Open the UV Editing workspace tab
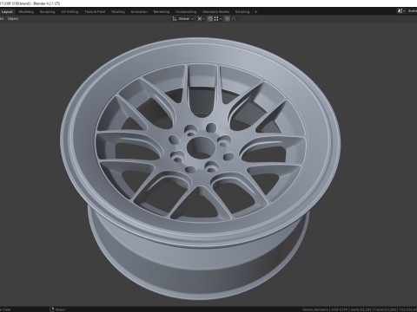417x312 pixels. [x=69, y=12]
